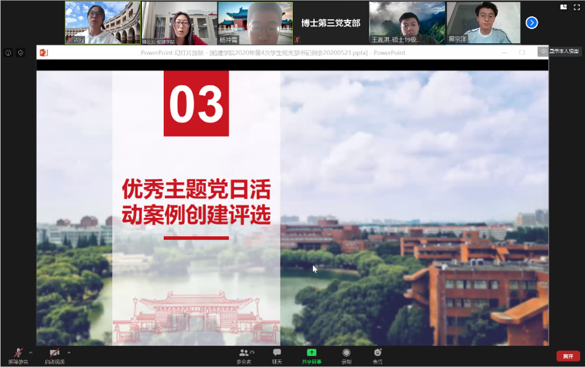Open audio options arrow beside microphone

pos(30,353)
